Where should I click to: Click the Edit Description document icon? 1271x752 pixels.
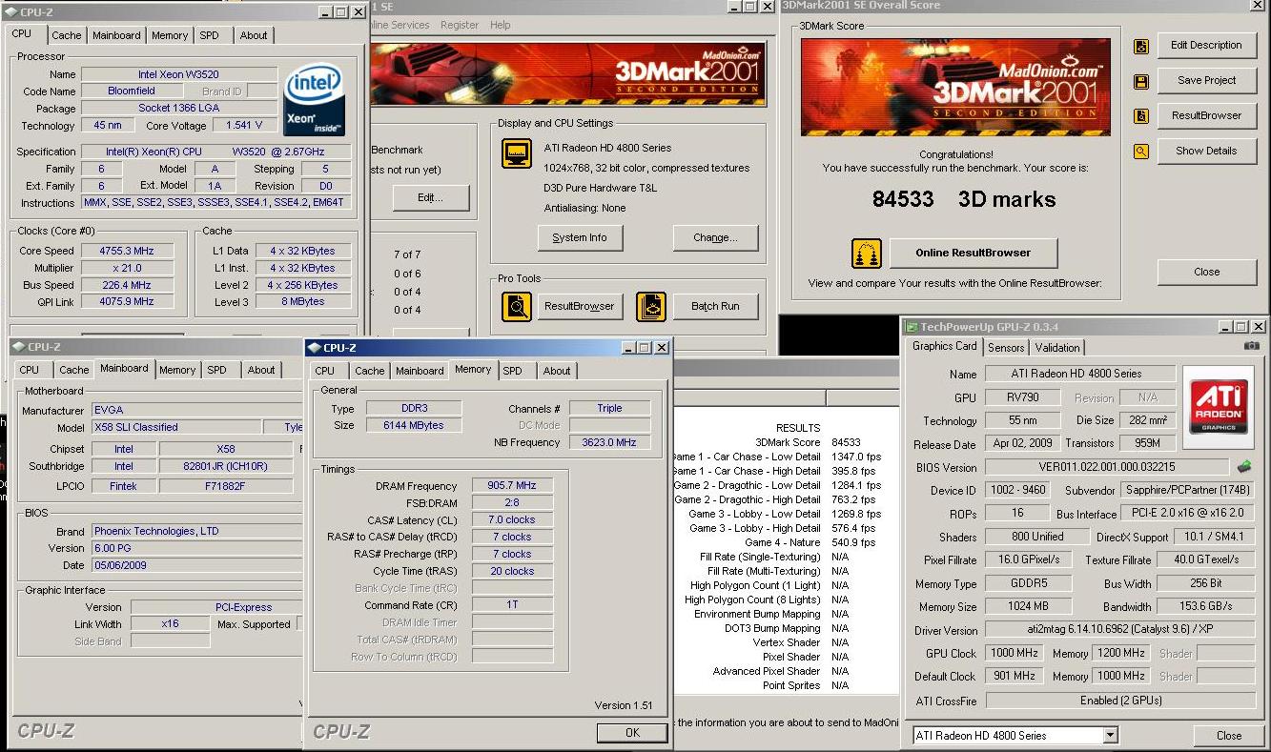(x=1141, y=46)
